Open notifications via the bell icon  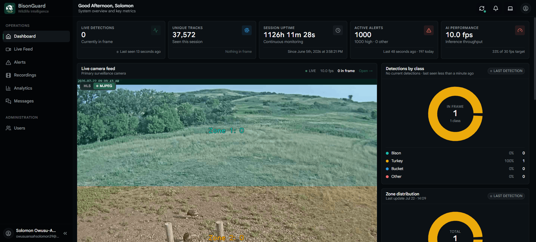coord(496,8)
